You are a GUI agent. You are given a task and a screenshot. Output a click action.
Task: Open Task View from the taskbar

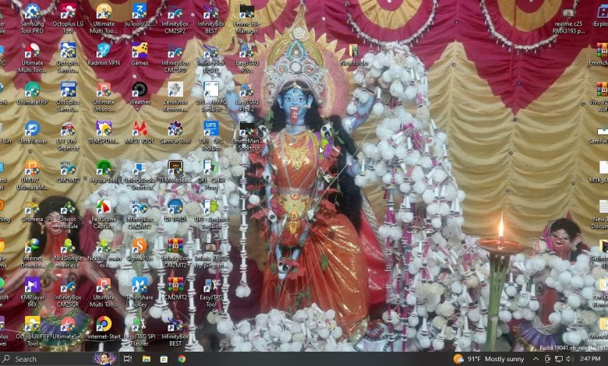coord(127,359)
